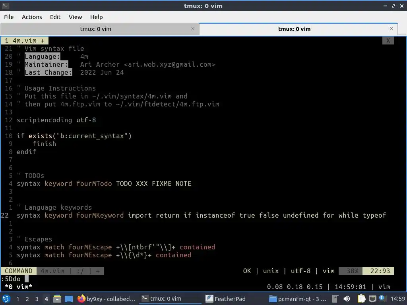This screenshot has width=407, height=305.
Task: Click the 14:59:01 time in tmux status
Action: tap(350, 287)
